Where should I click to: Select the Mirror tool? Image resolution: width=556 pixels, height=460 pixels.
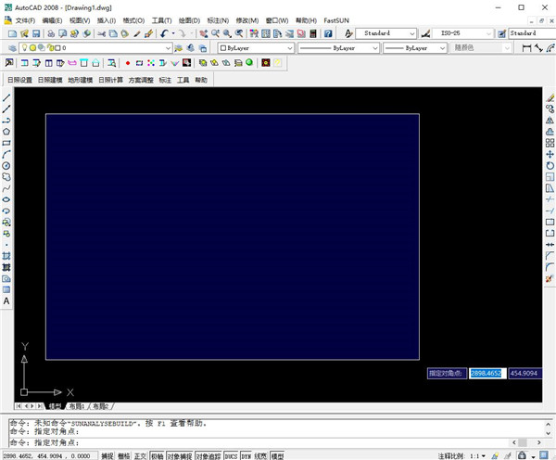[550, 121]
